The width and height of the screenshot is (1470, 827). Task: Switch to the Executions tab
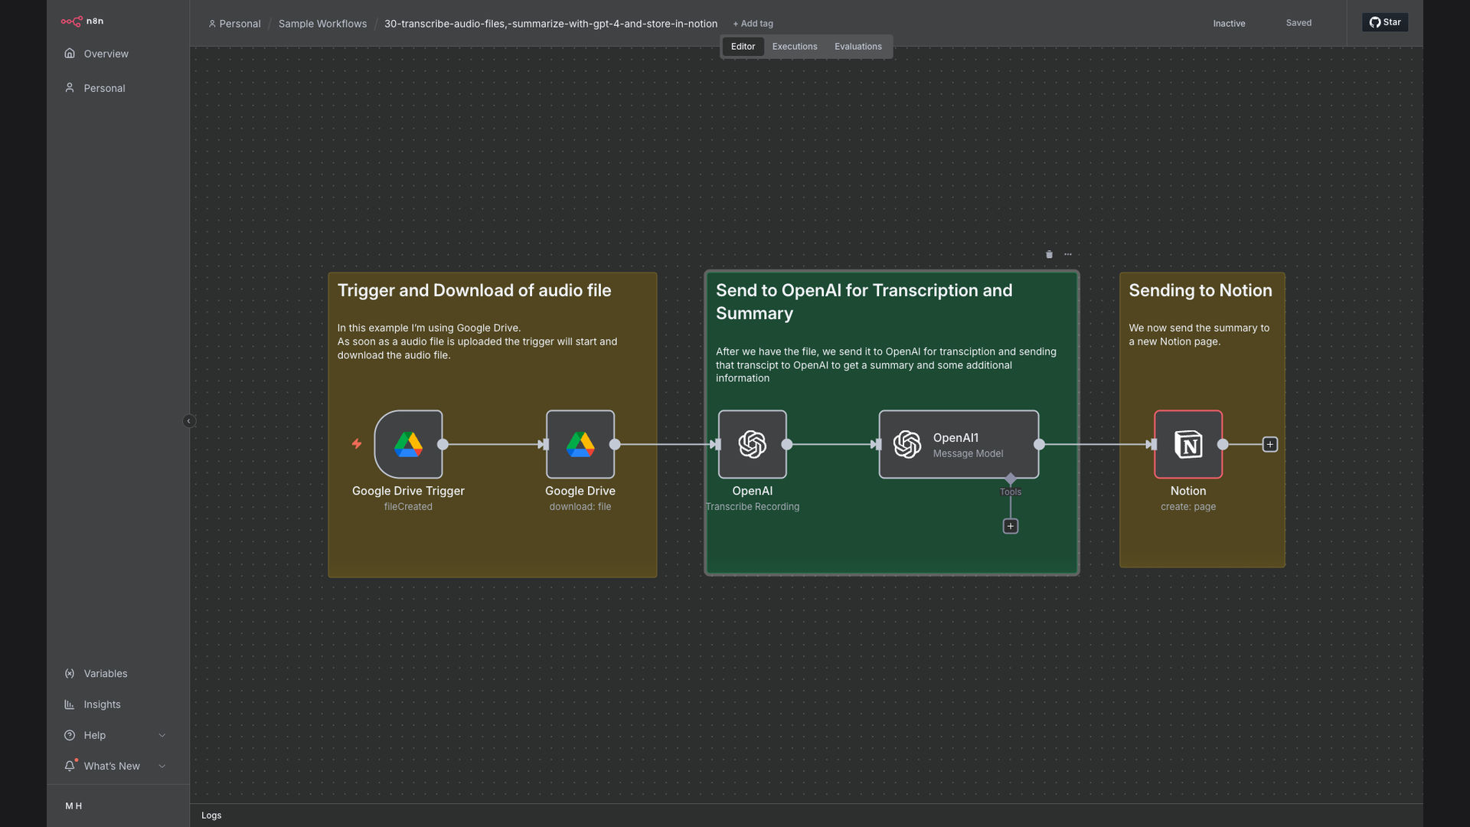click(x=795, y=47)
